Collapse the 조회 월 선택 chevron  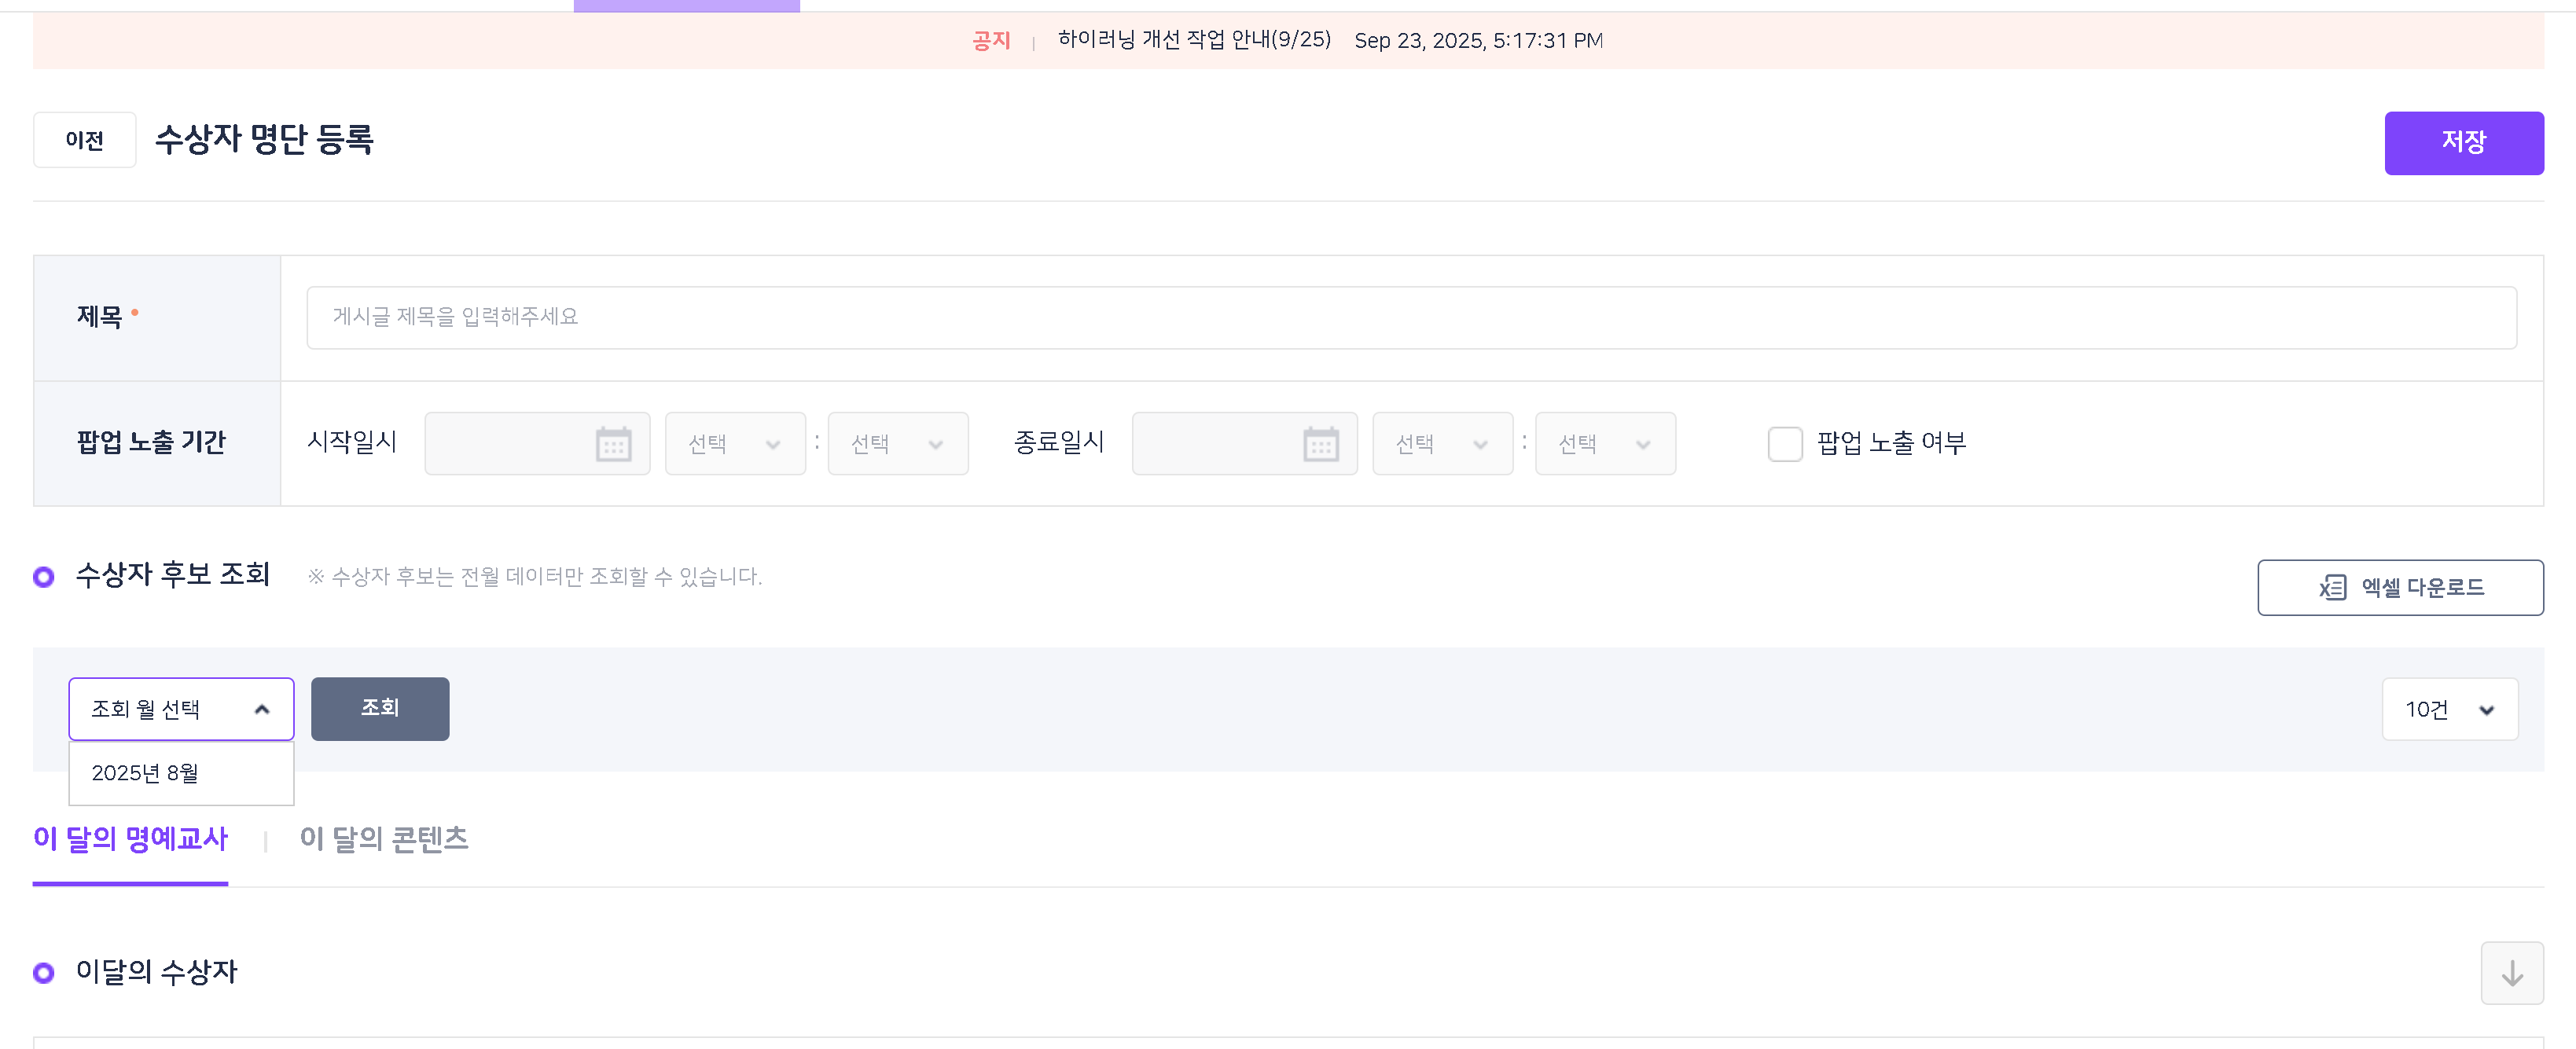(x=262, y=709)
